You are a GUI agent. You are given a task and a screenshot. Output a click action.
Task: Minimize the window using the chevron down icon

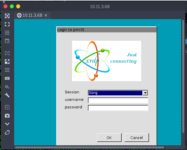point(7,124)
